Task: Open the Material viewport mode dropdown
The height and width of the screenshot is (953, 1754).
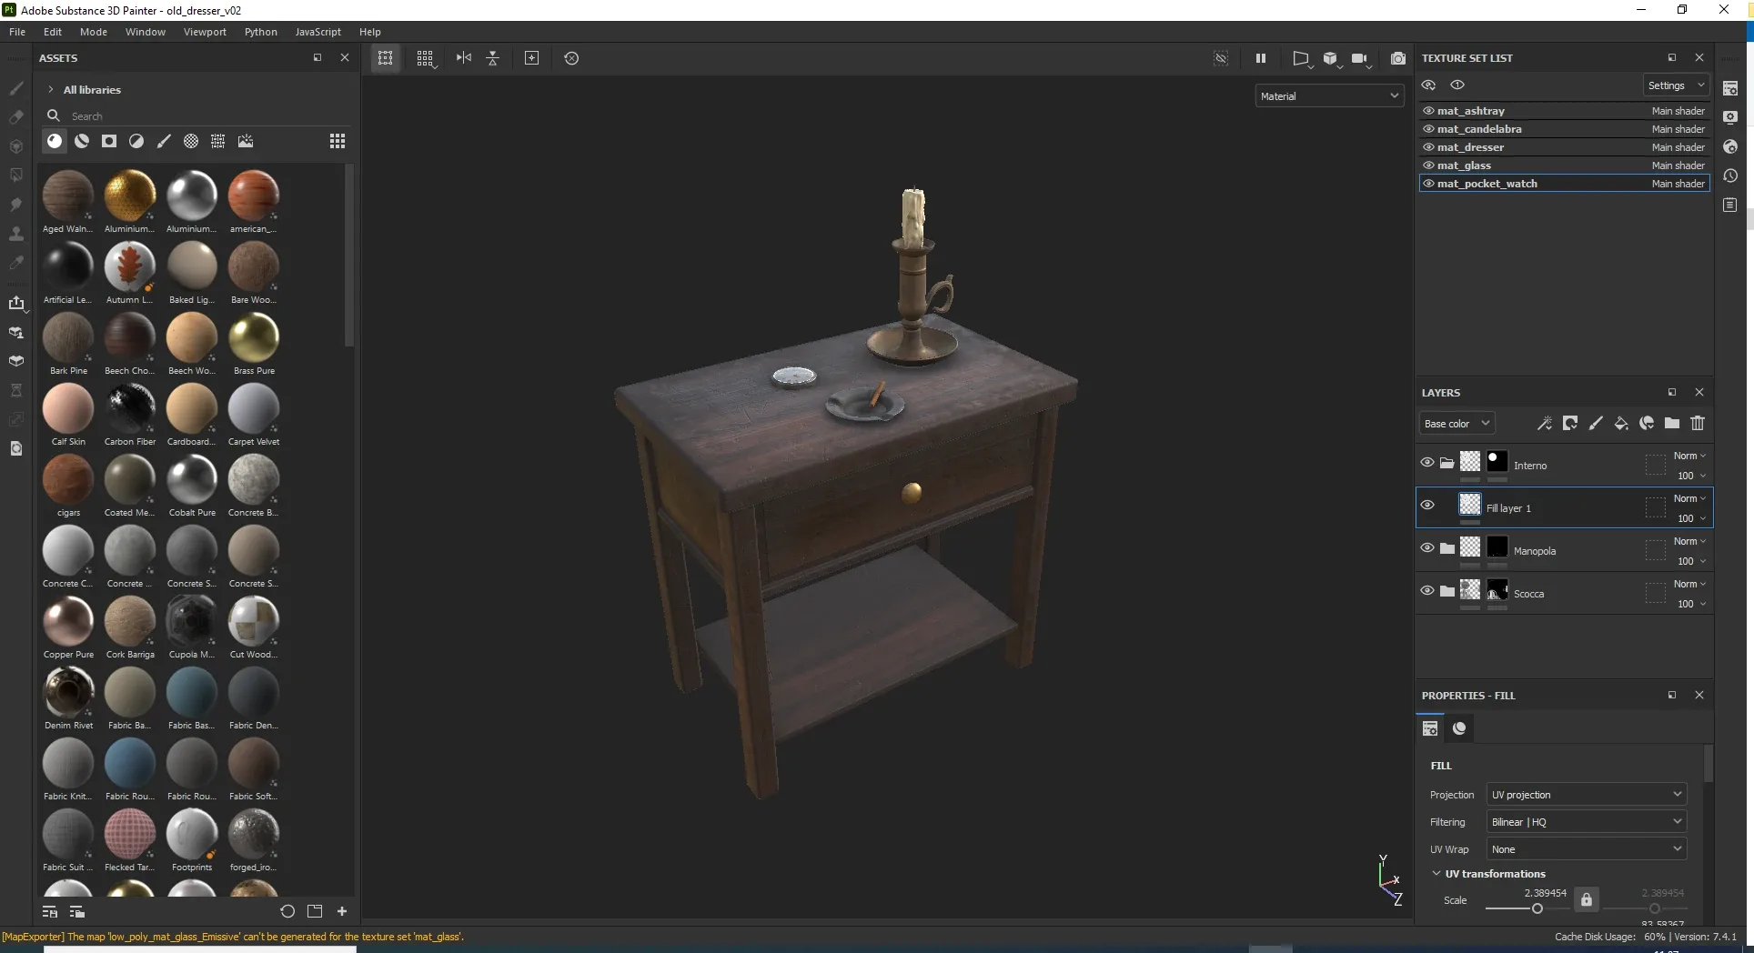Action: [1329, 95]
